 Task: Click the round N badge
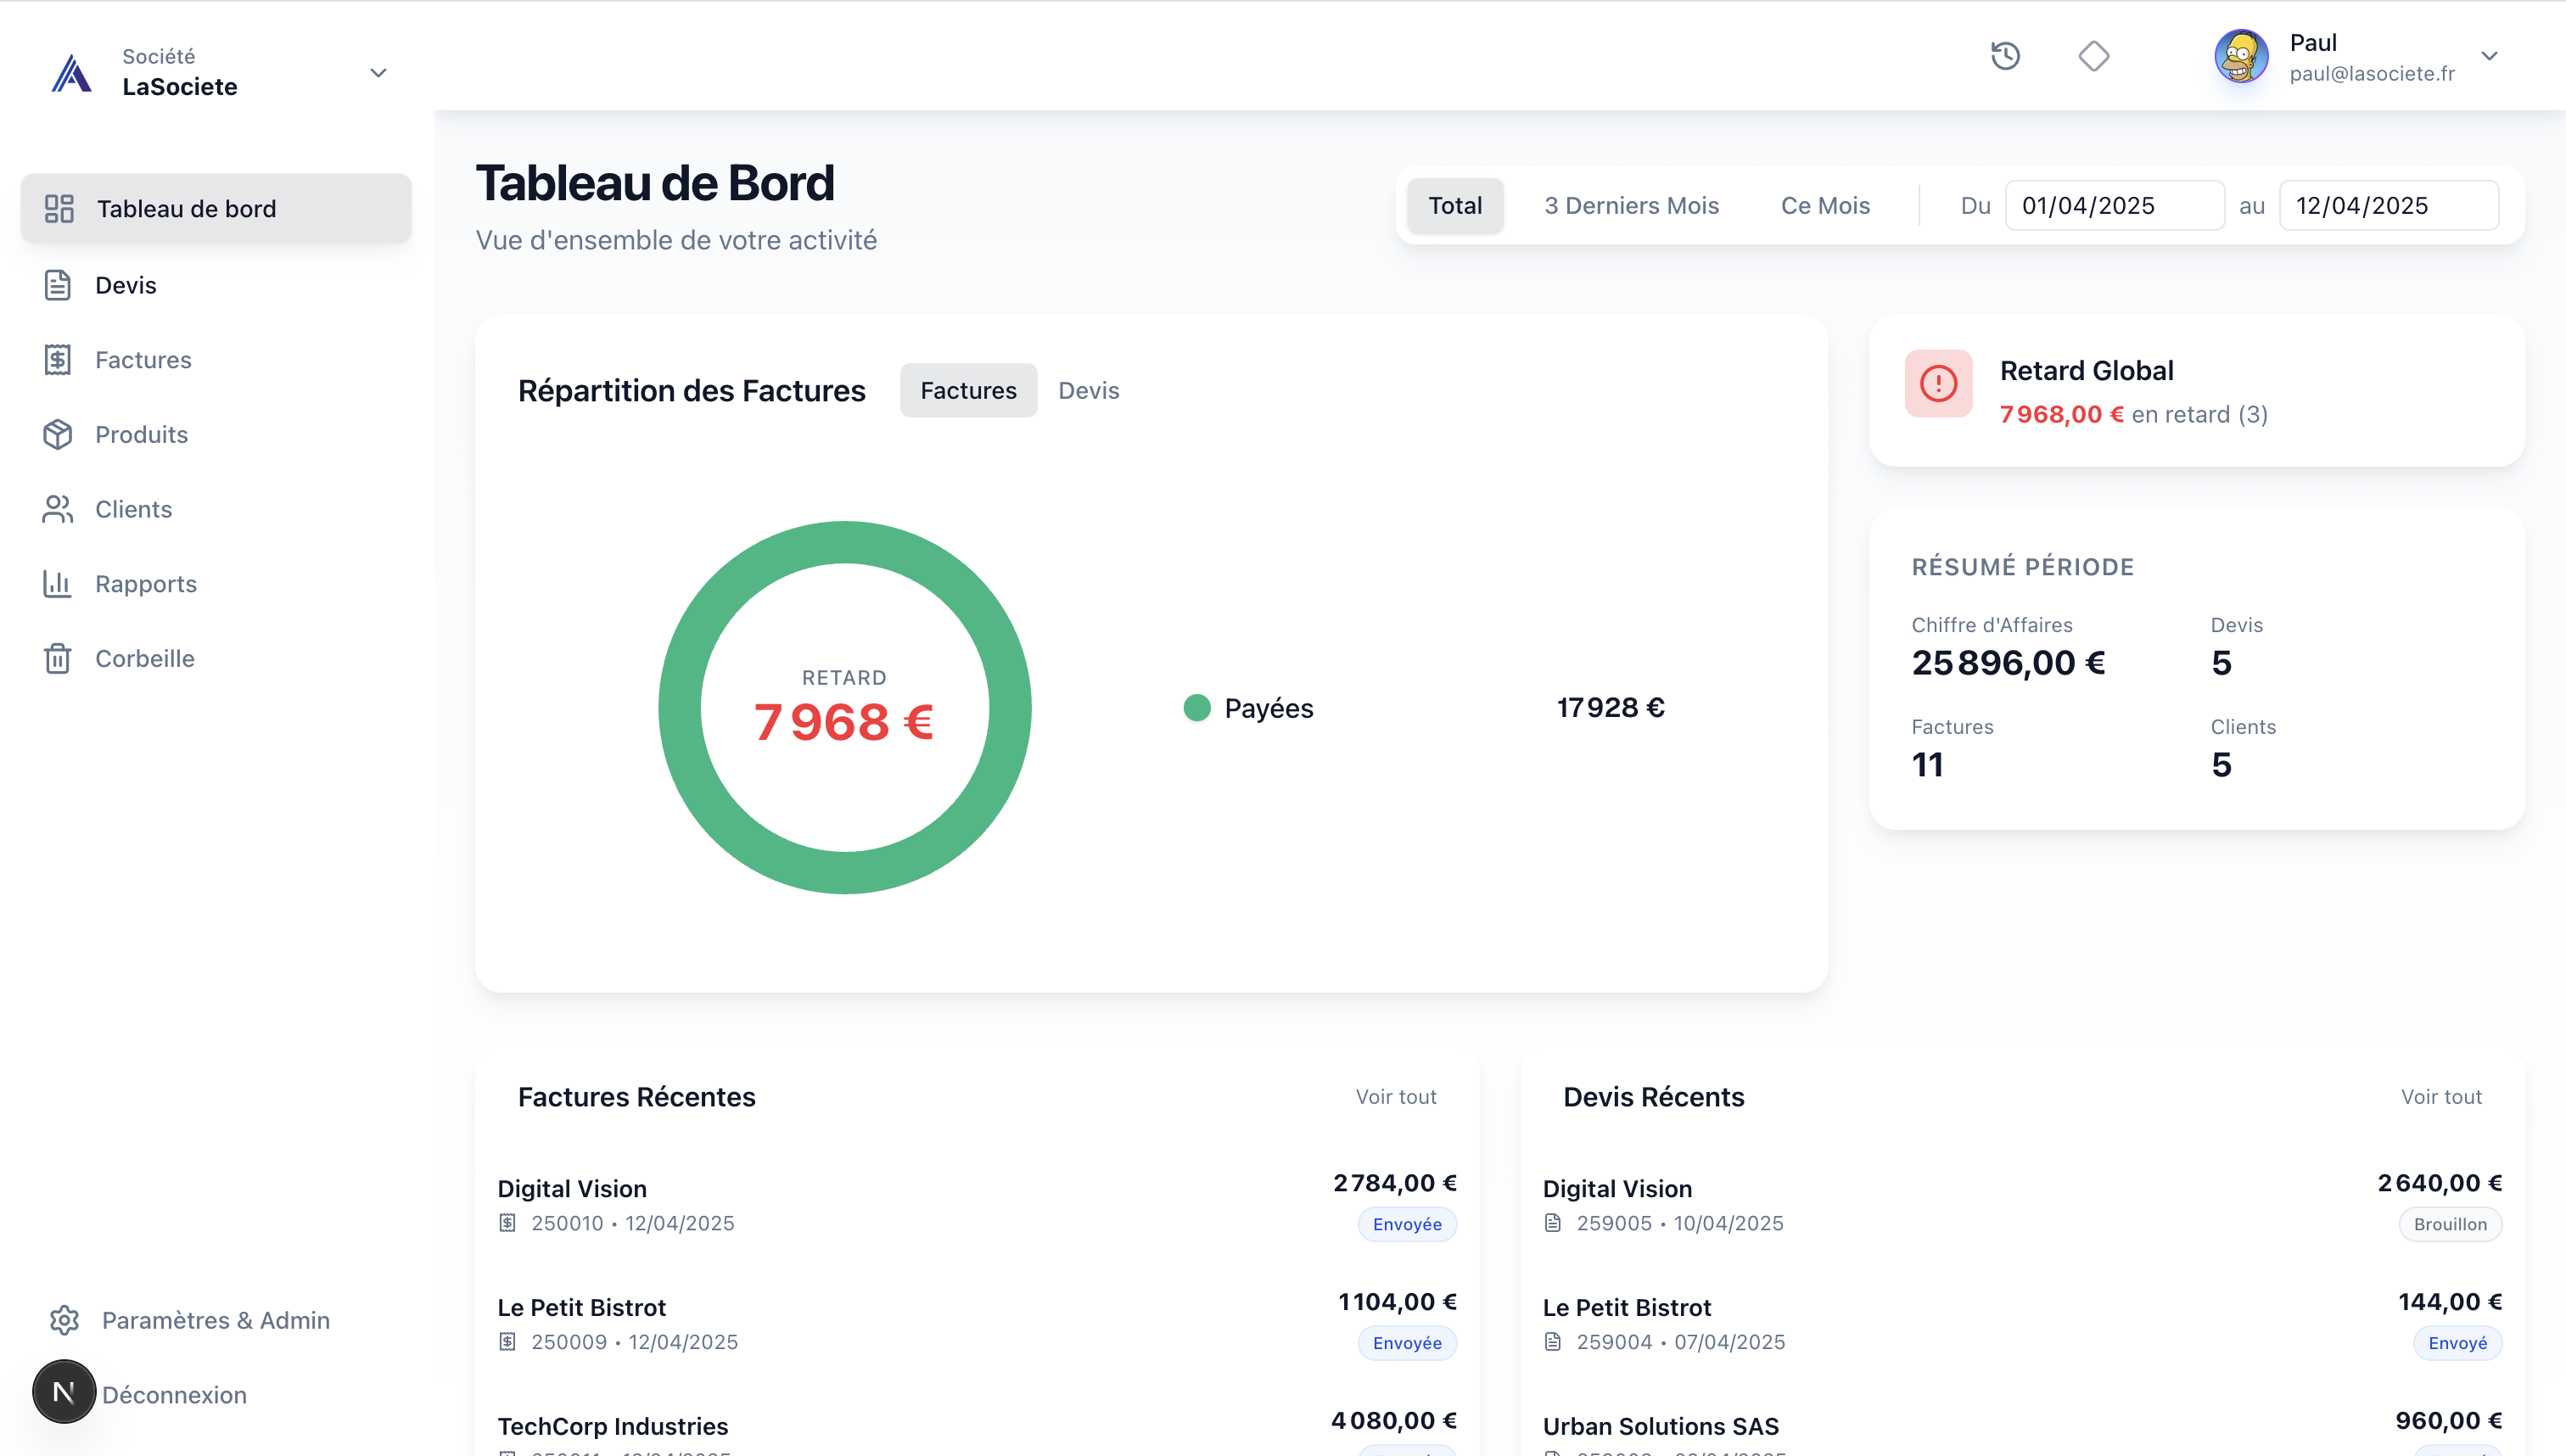click(64, 1391)
